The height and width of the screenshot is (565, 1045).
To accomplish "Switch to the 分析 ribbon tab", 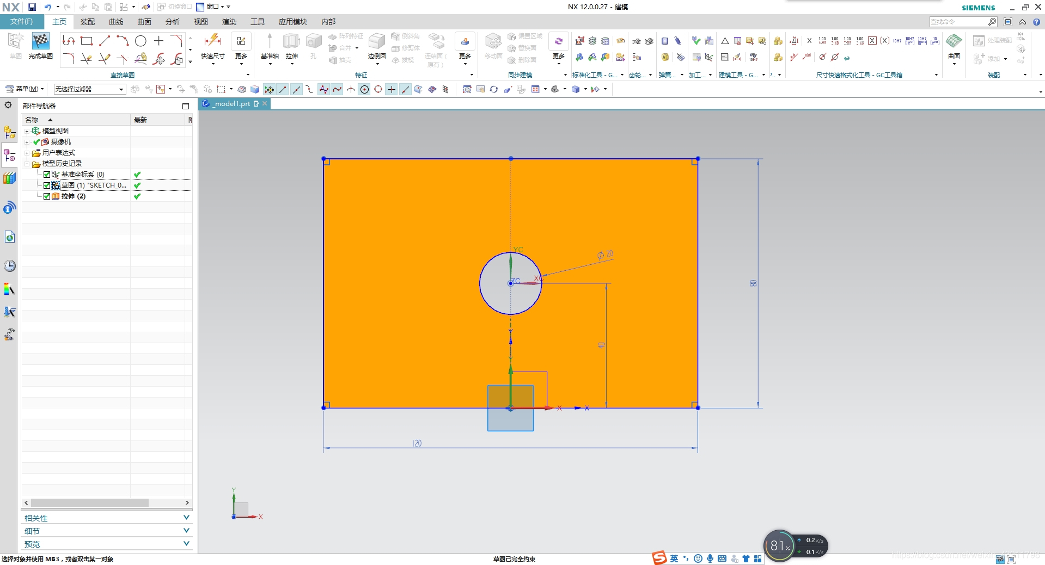I will (x=173, y=22).
